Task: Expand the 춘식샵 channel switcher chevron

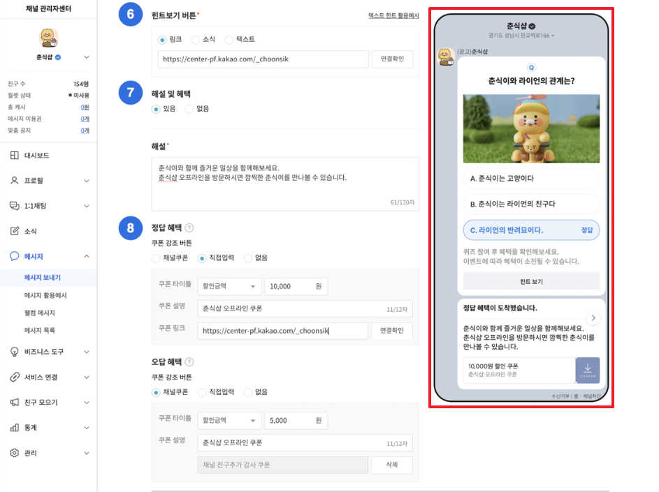Action: point(87,57)
